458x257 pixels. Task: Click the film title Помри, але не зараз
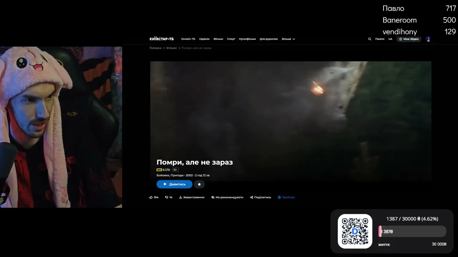(195, 162)
